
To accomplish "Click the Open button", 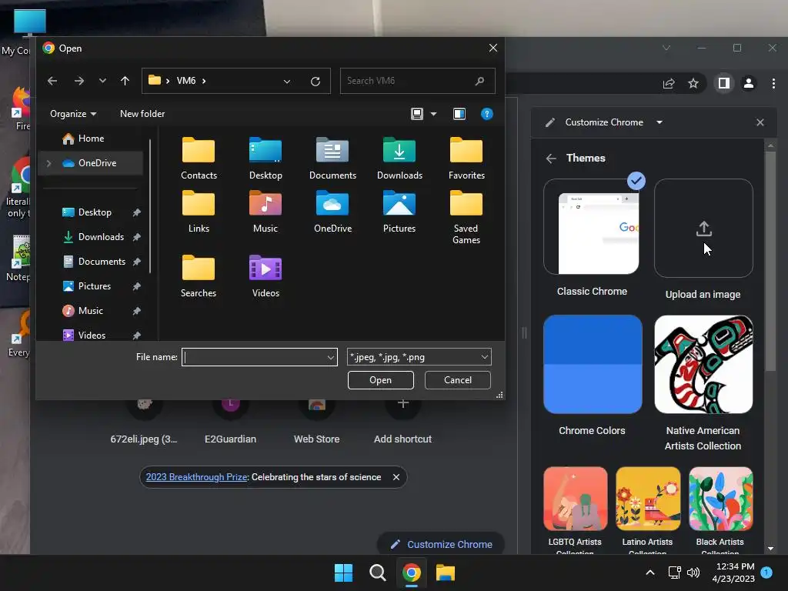I will tap(380, 380).
